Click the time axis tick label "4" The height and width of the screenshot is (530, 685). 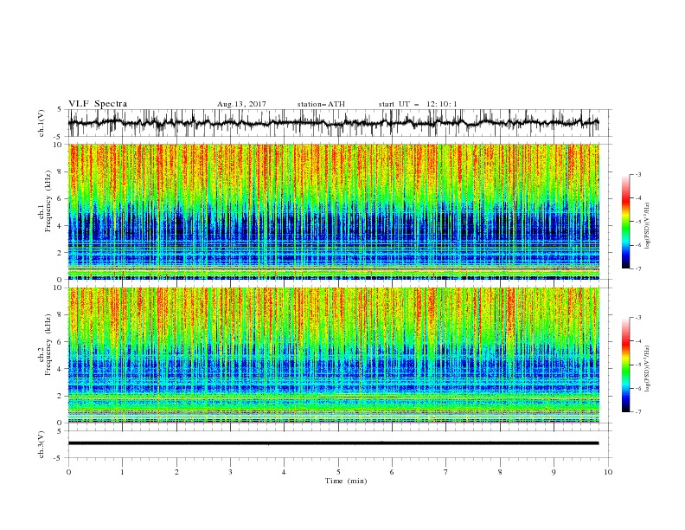coord(284,472)
